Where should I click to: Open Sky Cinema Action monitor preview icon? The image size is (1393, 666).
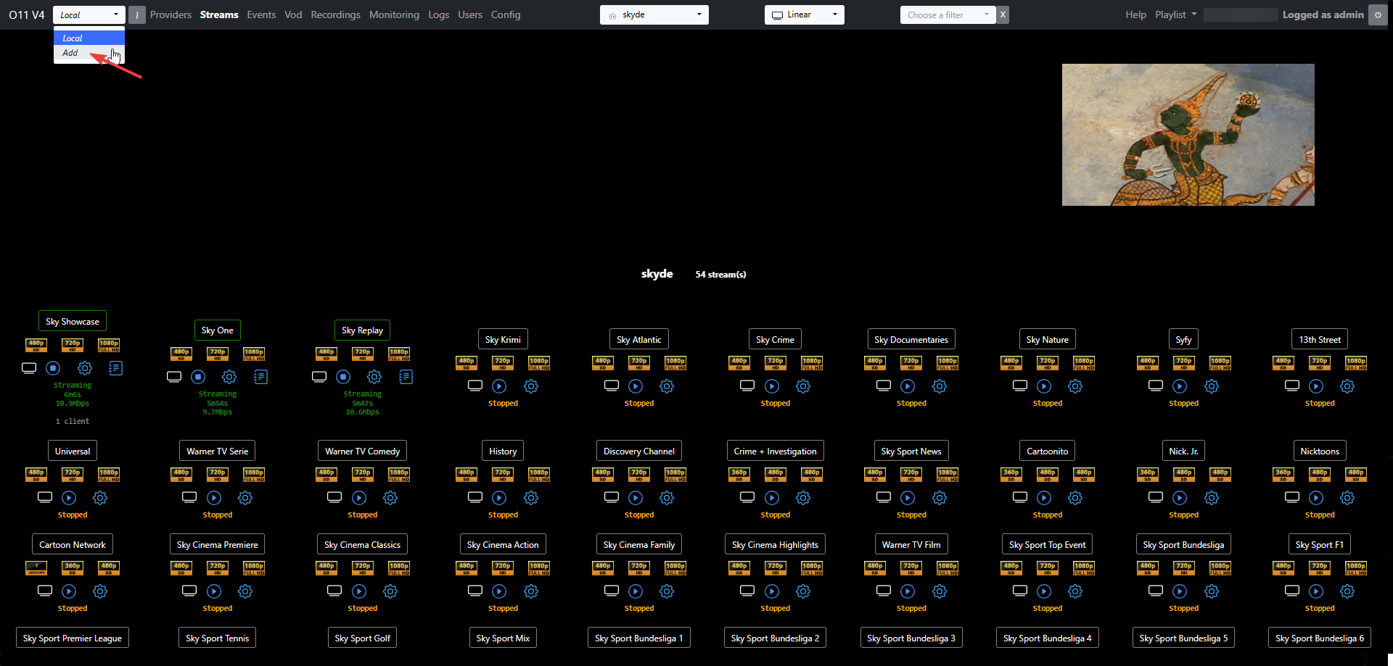475,591
